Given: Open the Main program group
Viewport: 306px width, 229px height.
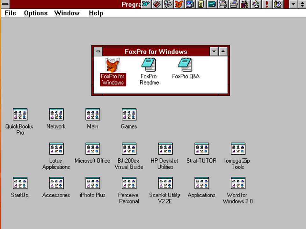Looking at the screenshot, I should tap(92, 114).
